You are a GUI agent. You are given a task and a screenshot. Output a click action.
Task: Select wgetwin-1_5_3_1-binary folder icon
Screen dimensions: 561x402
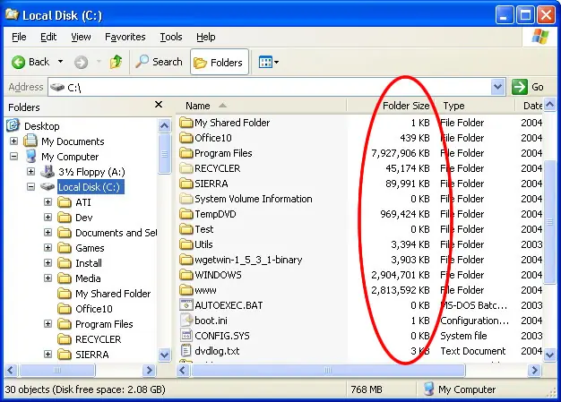(186, 260)
